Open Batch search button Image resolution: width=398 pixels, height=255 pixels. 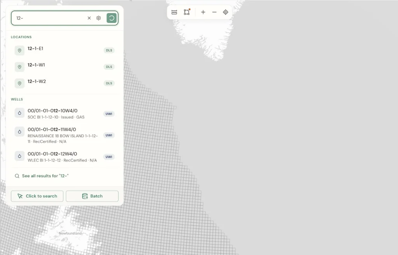[92, 196]
